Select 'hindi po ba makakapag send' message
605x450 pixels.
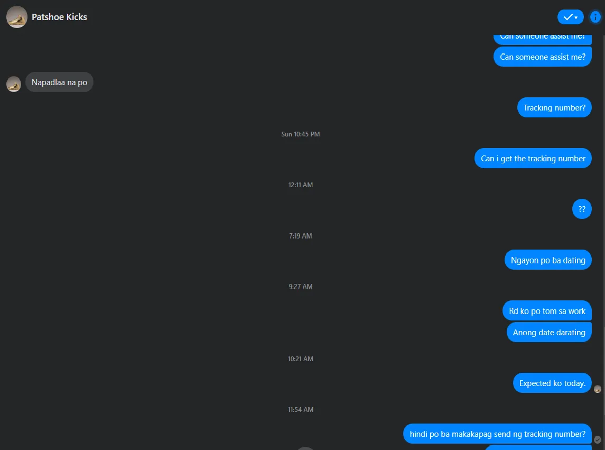(497, 434)
